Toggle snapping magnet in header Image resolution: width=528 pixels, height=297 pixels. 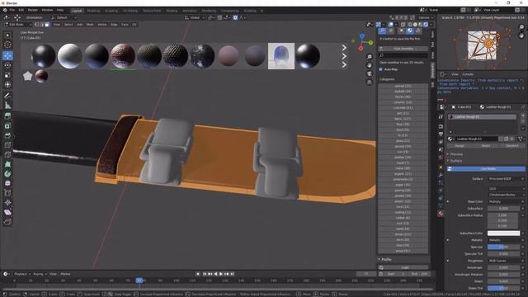[219, 17]
